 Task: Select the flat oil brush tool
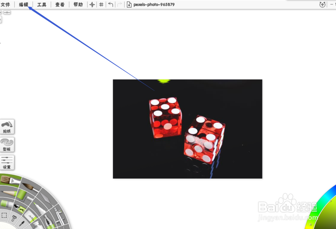pyautogui.click(x=10, y=180)
